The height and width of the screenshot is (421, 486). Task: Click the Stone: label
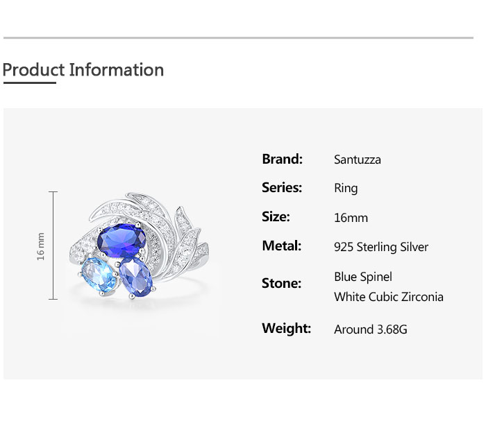pos(281,283)
